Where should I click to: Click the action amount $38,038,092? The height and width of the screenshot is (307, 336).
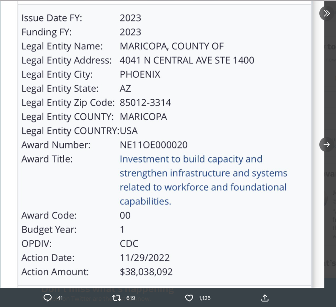146,272
